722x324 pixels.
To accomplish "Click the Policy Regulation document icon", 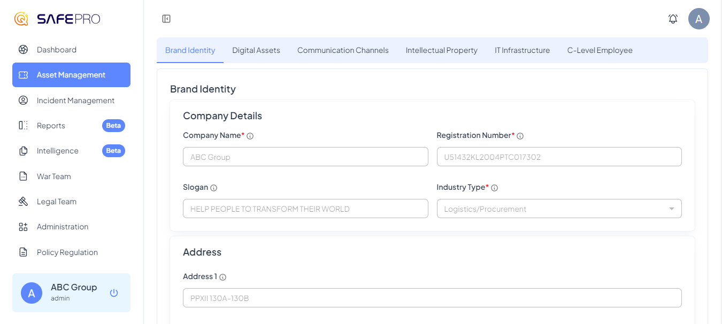I will [x=23, y=252].
